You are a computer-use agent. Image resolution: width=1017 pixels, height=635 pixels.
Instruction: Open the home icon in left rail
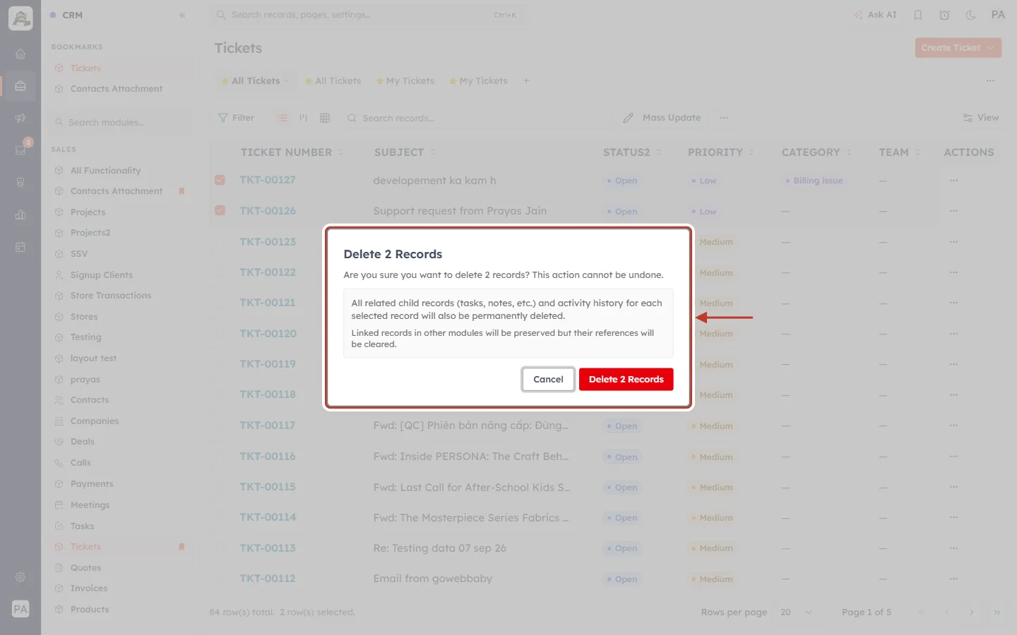point(20,54)
